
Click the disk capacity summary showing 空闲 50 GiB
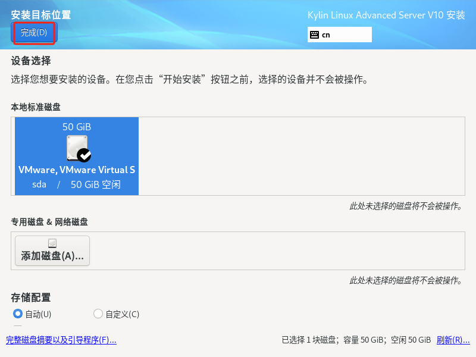point(358,340)
